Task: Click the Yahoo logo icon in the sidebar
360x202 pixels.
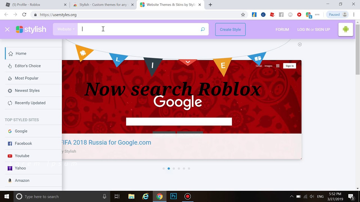Action: (10, 168)
